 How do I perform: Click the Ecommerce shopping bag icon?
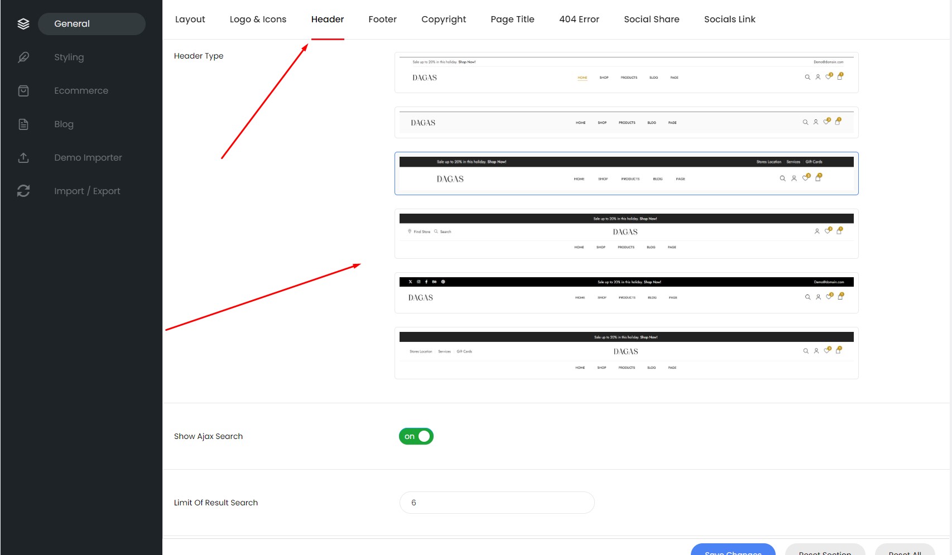(23, 91)
